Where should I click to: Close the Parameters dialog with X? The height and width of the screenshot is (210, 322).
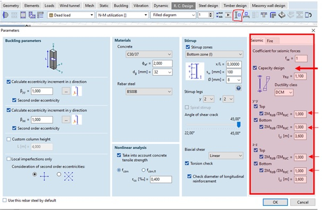[x=313, y=30]
